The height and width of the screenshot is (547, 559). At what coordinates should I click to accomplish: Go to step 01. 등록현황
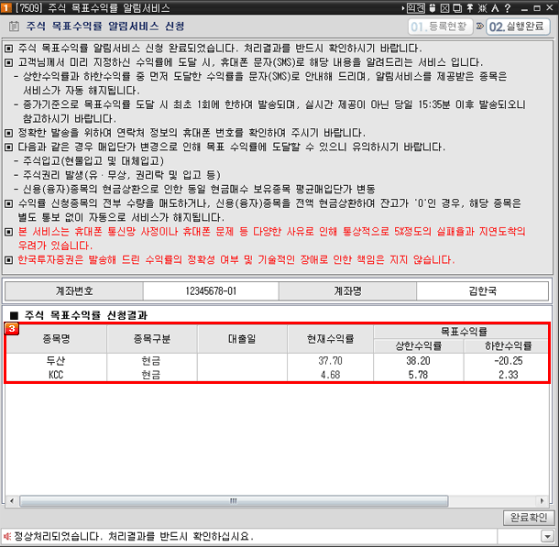tap(440, 27)
